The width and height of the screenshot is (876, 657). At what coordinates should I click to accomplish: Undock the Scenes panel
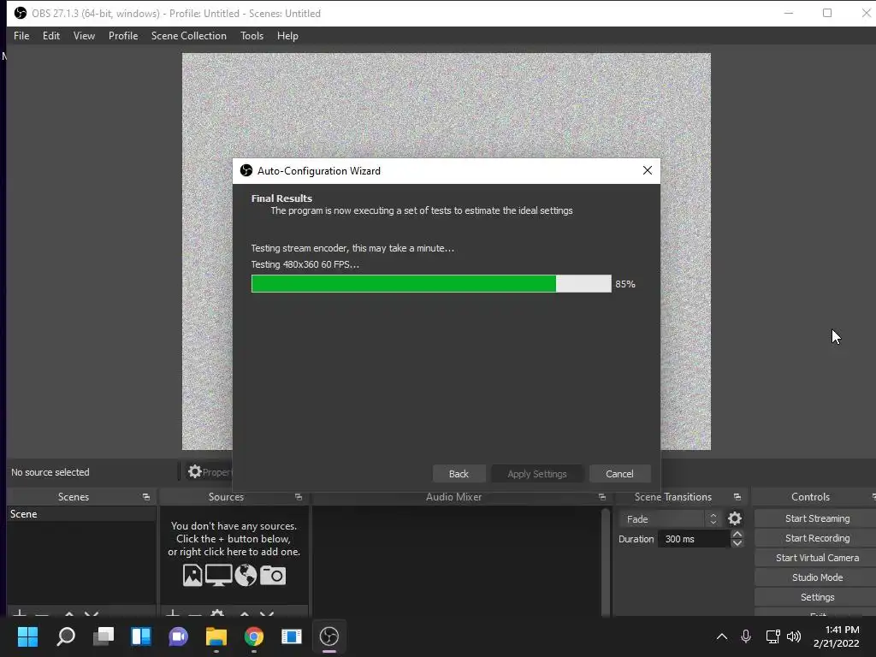pos(146,497)
